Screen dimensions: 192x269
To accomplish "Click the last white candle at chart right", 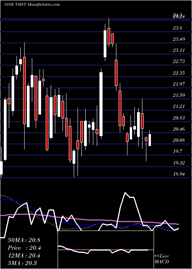I will [150, 140].
